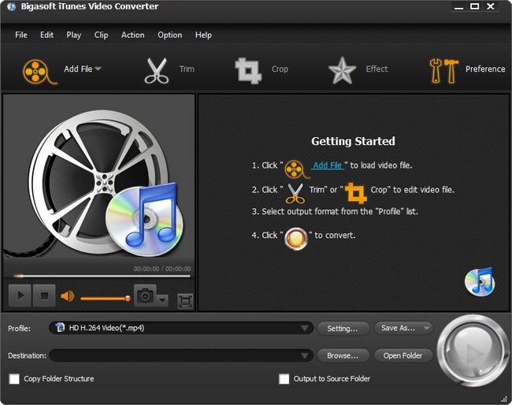Click the scissors icon in step 2
This screenshot has height=405, width=512.
point(295,193)
